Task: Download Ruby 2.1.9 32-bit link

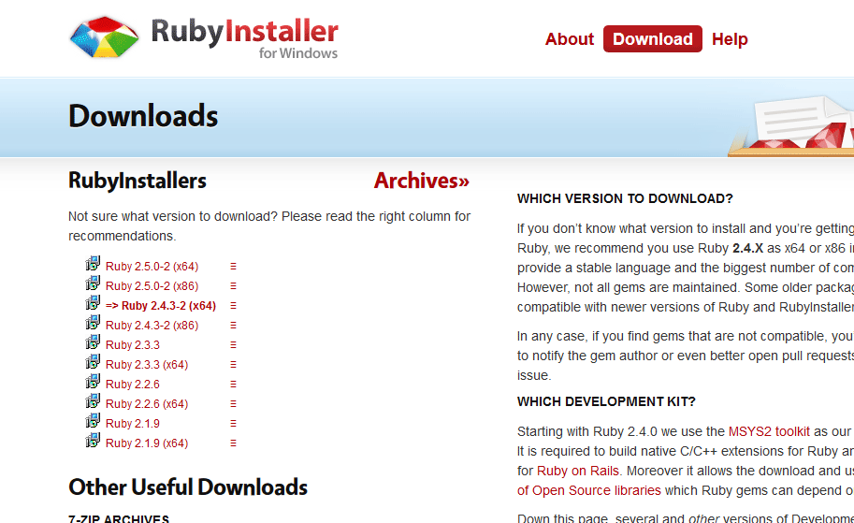Action: [132, 423]
